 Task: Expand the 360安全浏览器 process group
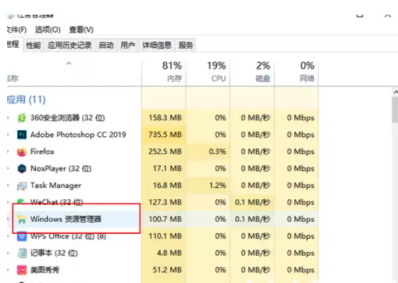click(8, 118)
